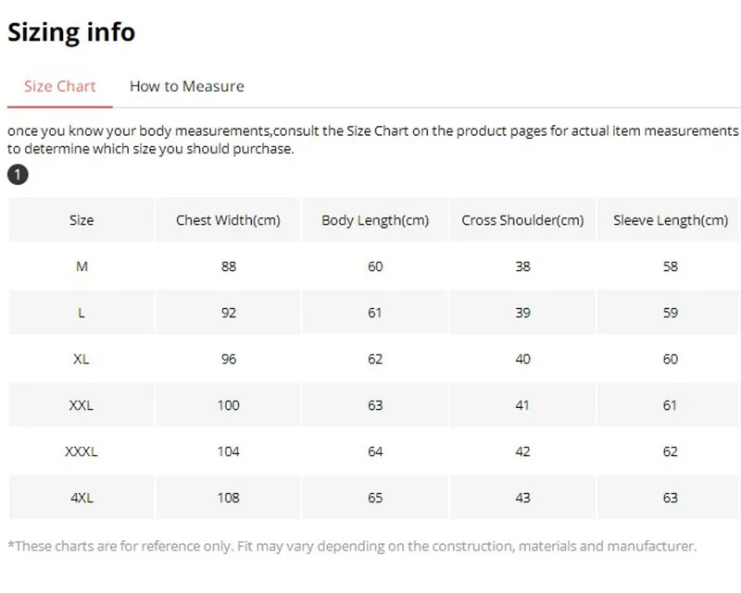
Task: Select the Size column header
Action: pos(82,220)
